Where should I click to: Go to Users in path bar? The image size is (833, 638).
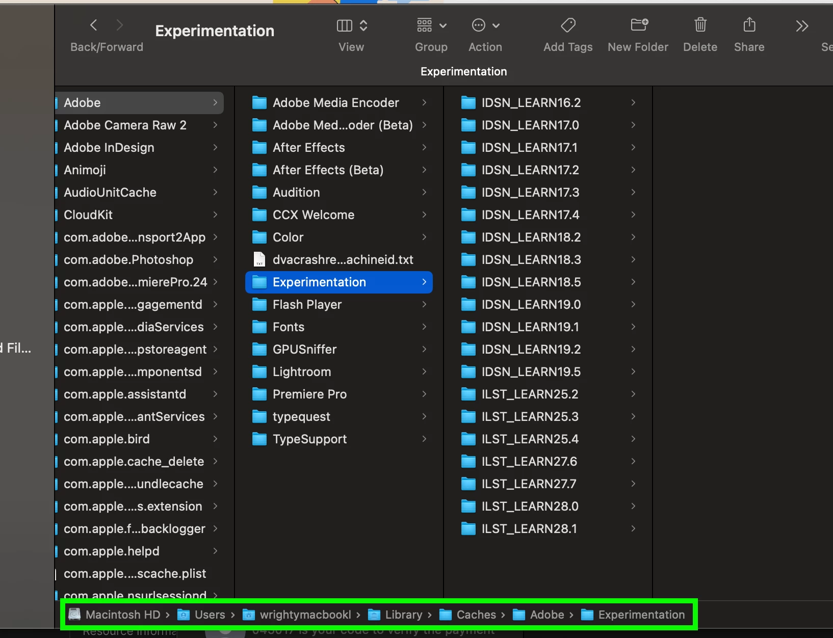tap(201, 615)
